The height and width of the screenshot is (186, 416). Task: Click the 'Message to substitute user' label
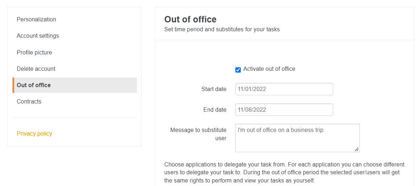[x=198, y=134]
